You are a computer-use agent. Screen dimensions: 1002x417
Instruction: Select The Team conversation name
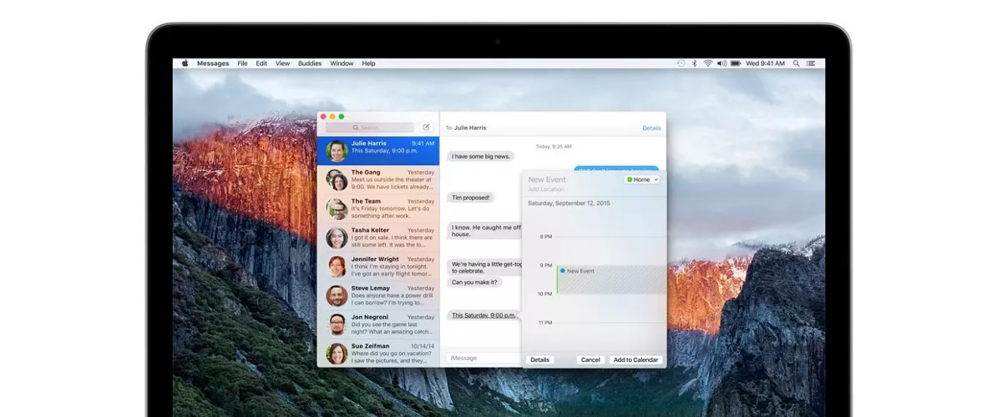point(366,201)
